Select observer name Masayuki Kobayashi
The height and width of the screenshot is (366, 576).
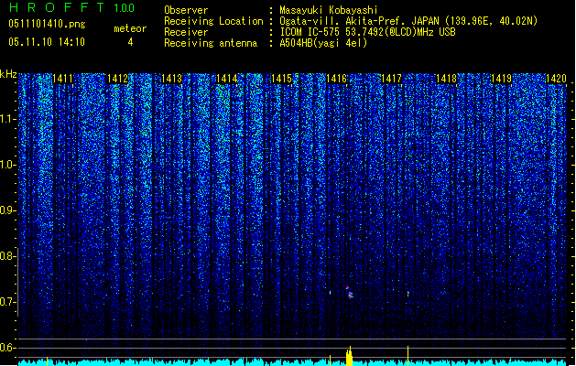click(x=329, y=10)
